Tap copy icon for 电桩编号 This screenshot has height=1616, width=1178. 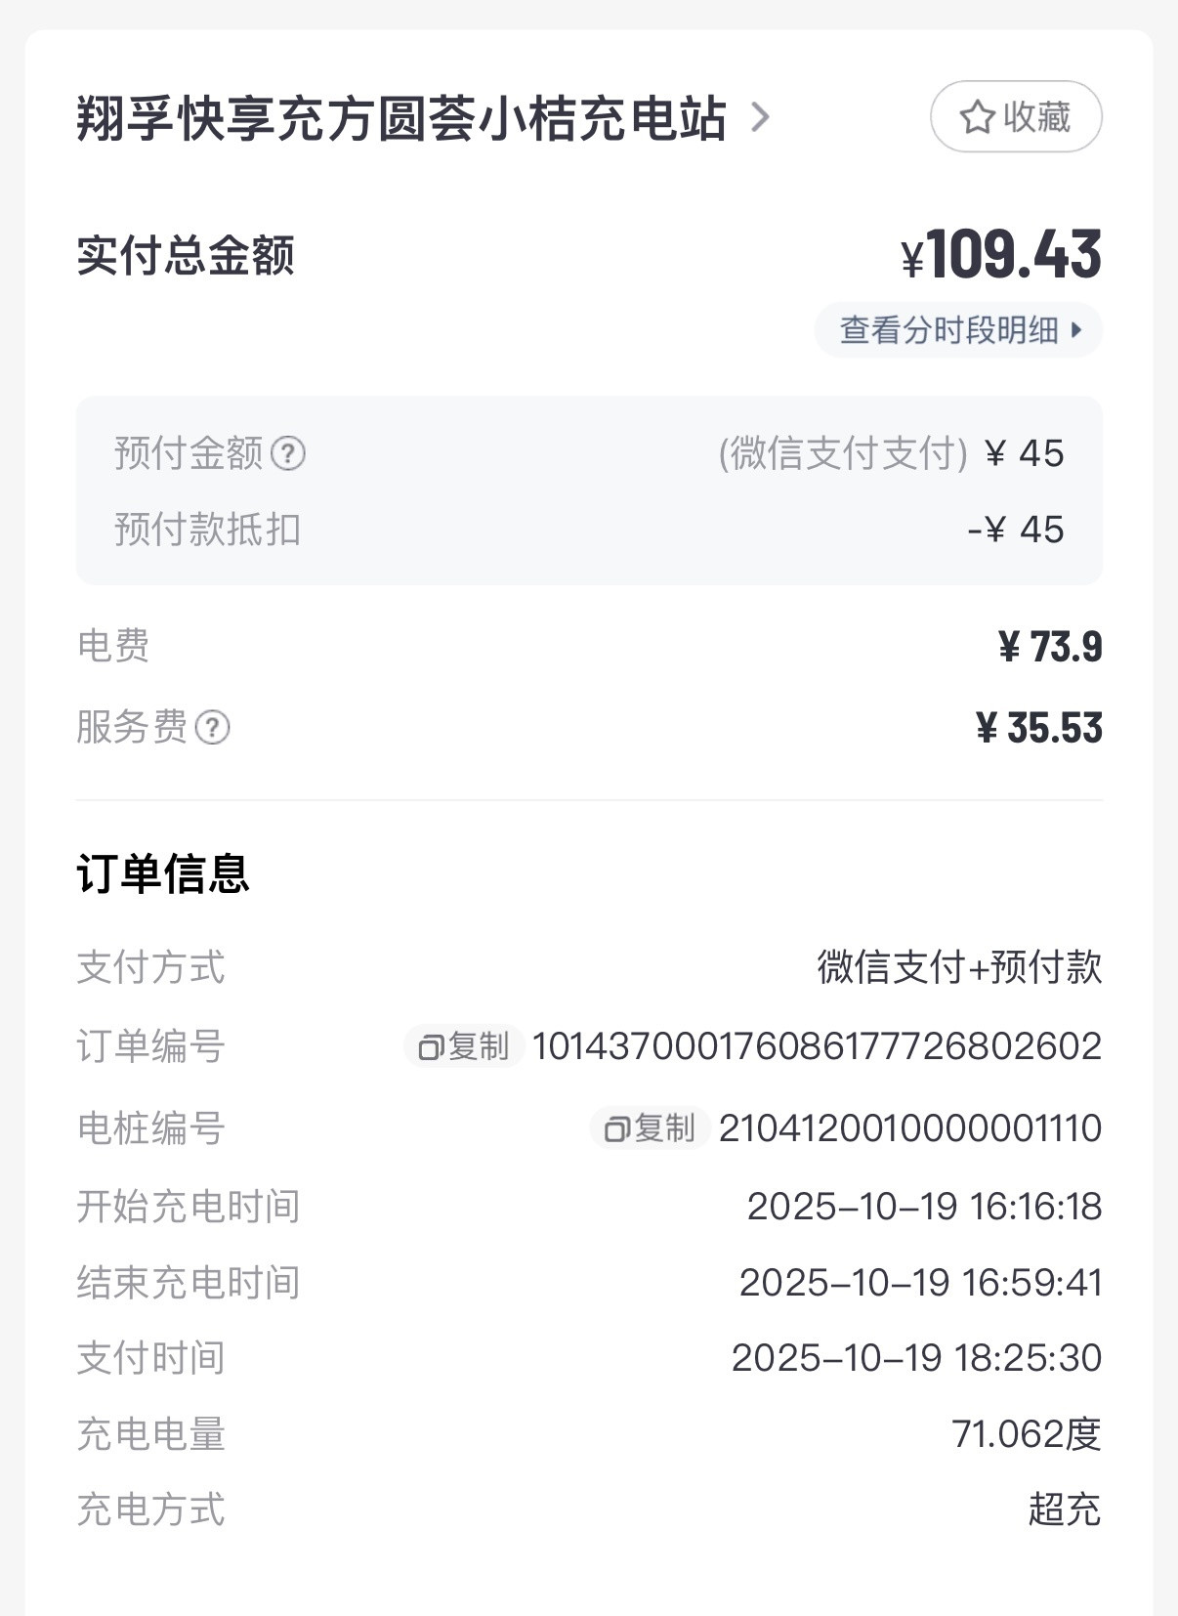(x=616, y=1129)
